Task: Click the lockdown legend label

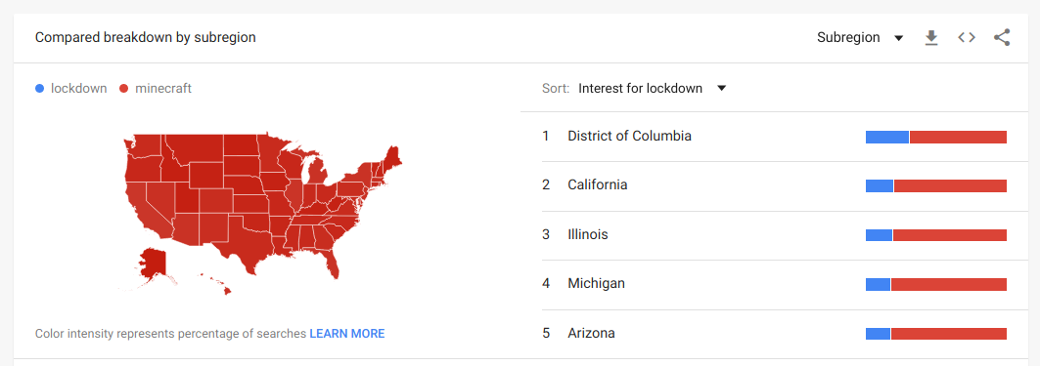Action: pos(79,88)
